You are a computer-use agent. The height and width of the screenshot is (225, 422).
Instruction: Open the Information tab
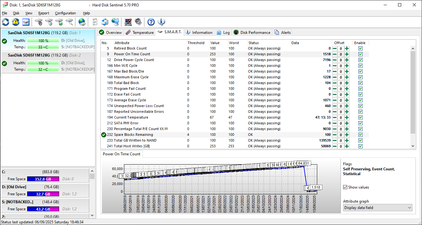click(199, 33)
